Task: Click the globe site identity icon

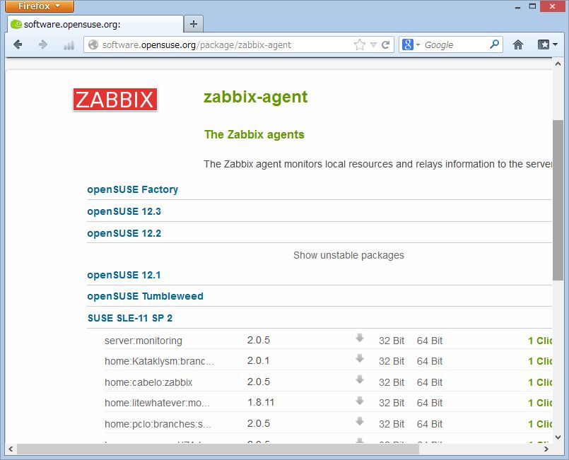Action: click(93, 45)
